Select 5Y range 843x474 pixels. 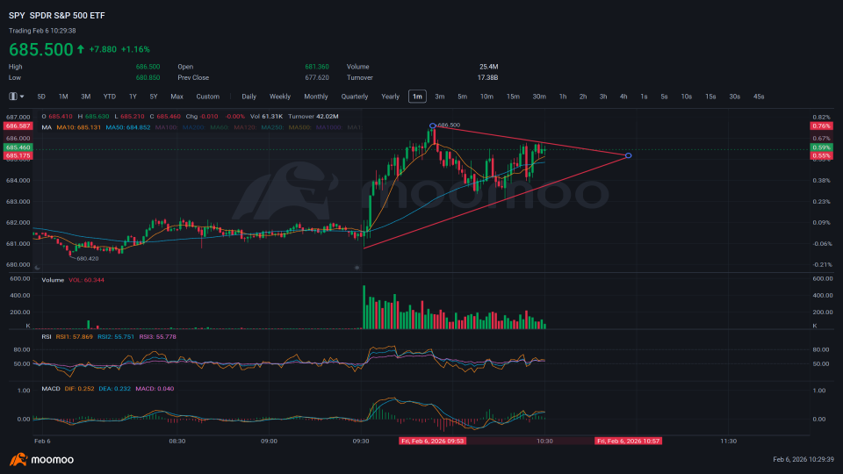point(154,97)
